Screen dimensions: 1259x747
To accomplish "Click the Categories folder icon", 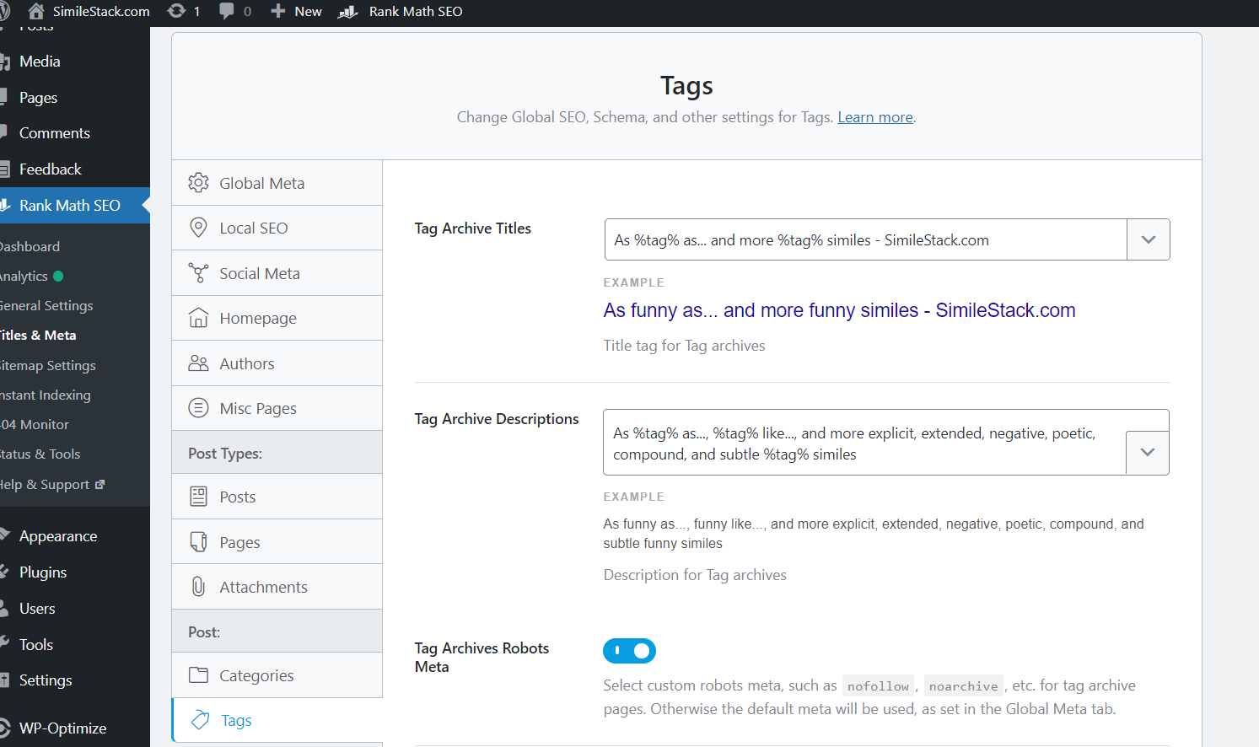I will (198, 675).
